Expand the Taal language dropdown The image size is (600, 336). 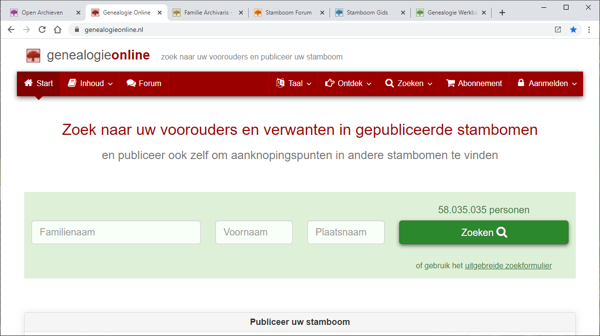pyautogui.click(x=293, y=83)
